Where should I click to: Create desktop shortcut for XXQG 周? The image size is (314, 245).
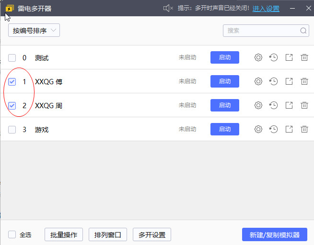[x=289, y=105]
